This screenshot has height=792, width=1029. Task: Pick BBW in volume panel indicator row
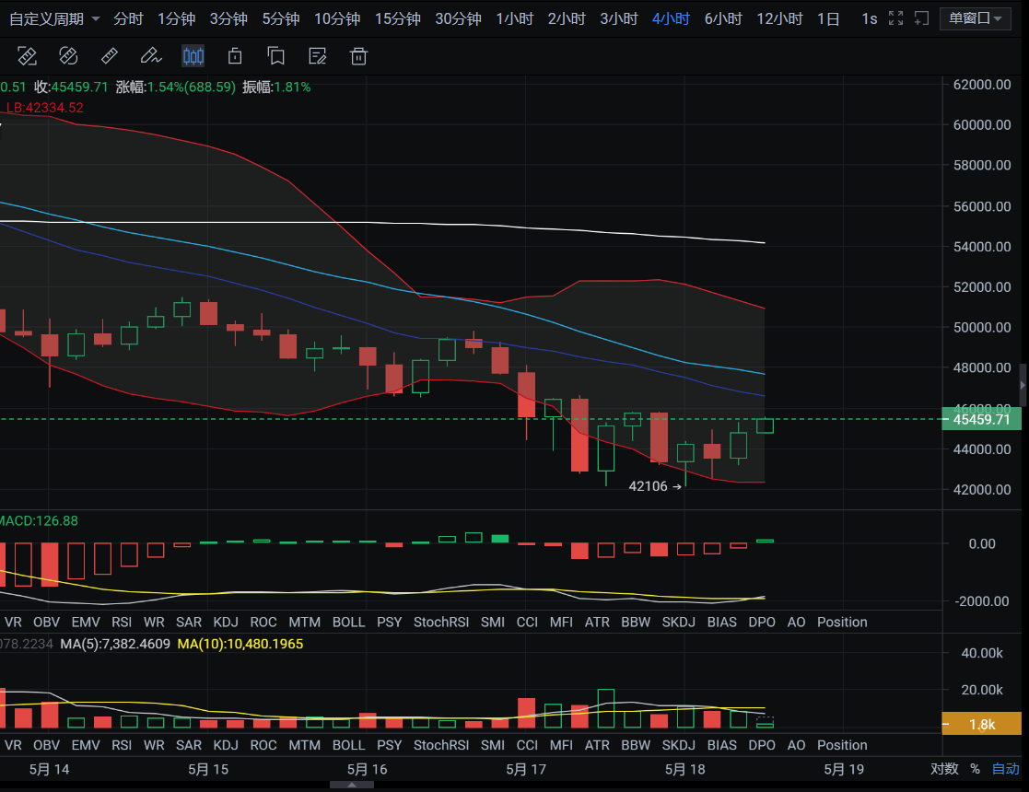pyautogui.click(x=636, y=745)
